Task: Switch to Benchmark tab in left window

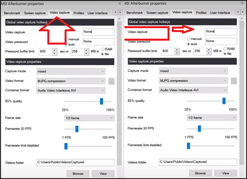Action: (12, 13)
